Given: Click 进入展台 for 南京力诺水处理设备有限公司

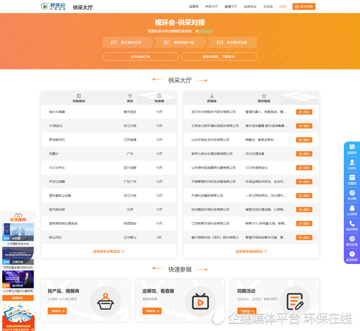Looking at the screenshot, I should coord(304,154).
